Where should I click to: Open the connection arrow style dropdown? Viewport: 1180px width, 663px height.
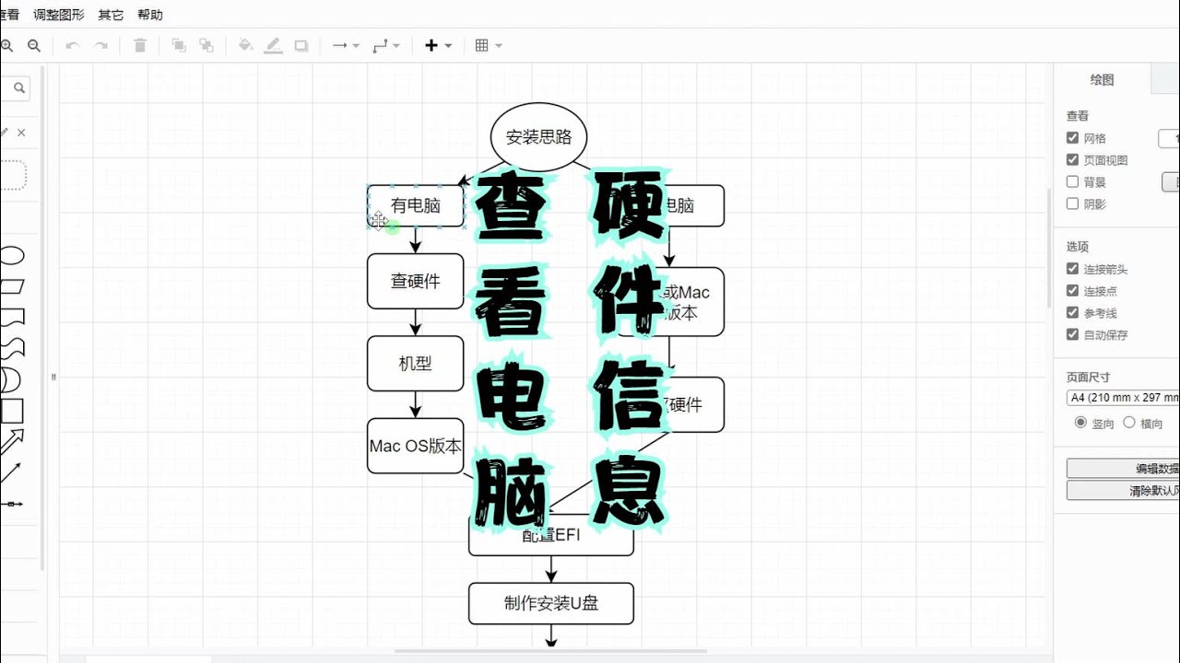click(x=346, y=45)
